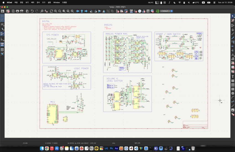Viewport: 235px width, 152px height.
Task: Toggle crosshair cursor shape
Action: [2, 29]
